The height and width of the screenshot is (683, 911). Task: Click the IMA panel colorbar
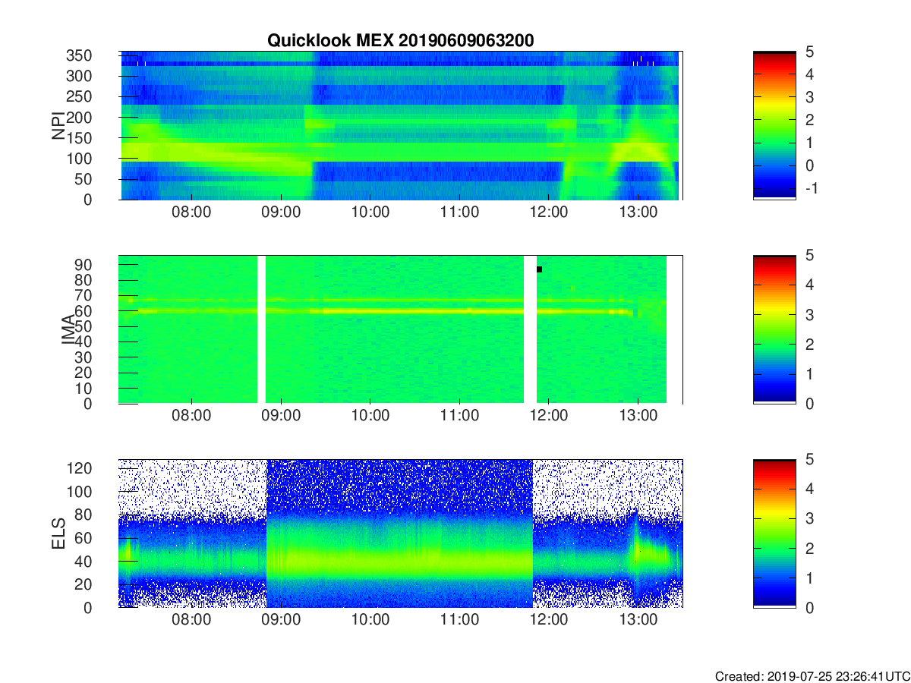[774, 329]
